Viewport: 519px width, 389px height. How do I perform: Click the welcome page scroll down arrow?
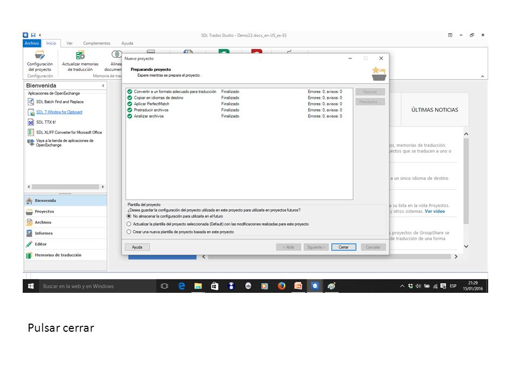tap(466, 246)
